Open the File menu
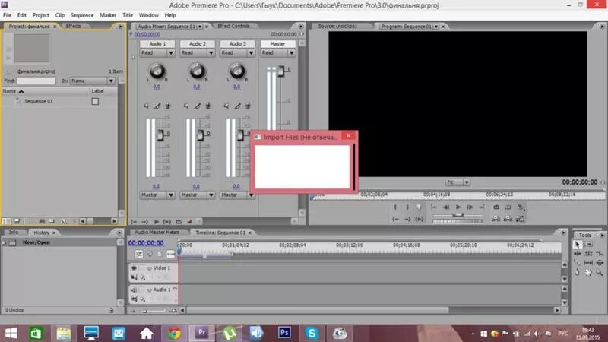Screen dimensions: 608x342 [7, 15]
